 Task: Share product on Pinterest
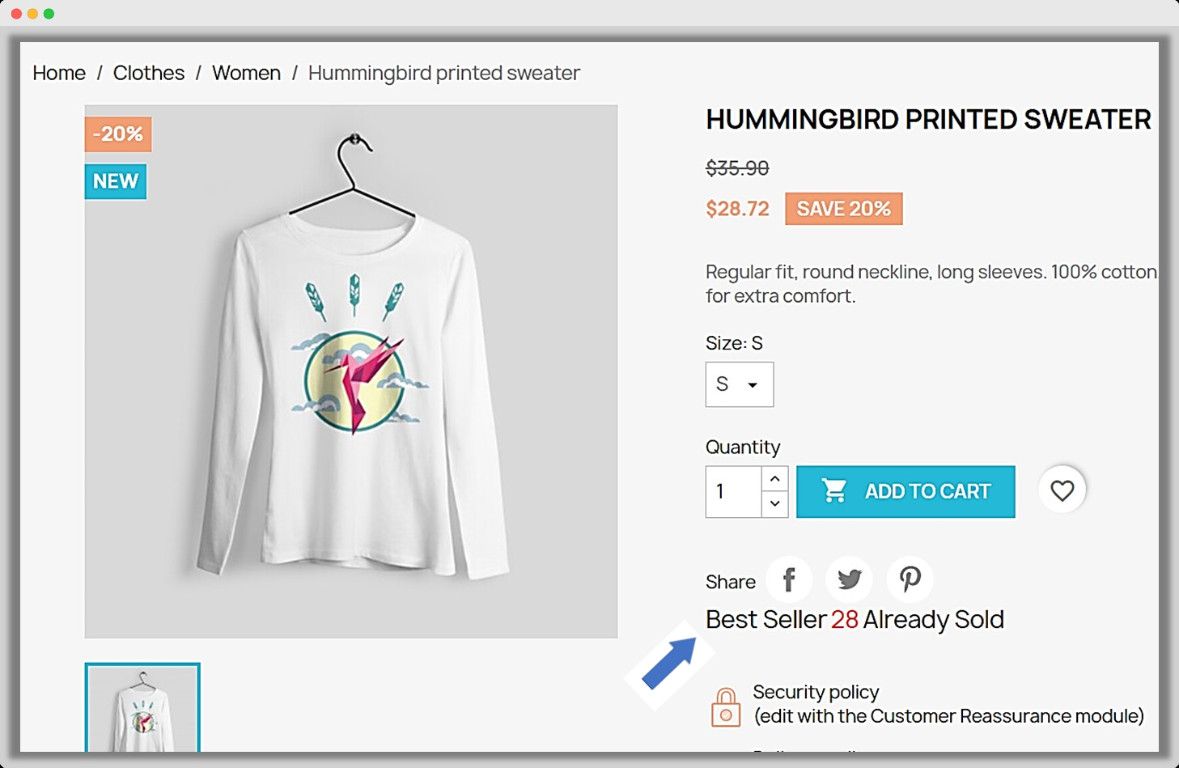pyautogui.click(x=910, y=579)
